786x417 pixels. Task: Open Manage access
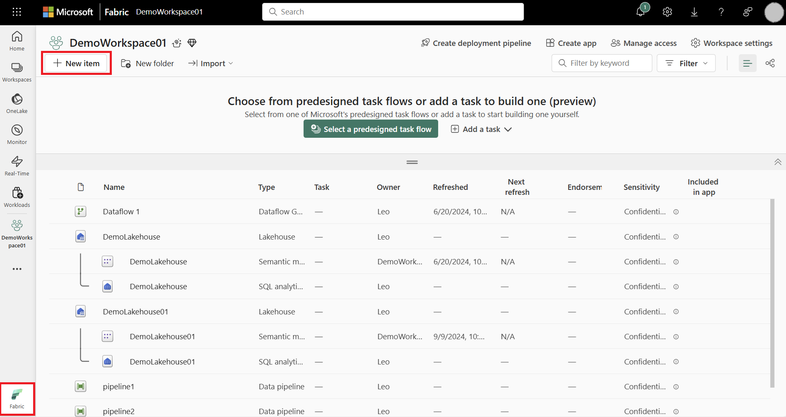[x=644, y=43]
